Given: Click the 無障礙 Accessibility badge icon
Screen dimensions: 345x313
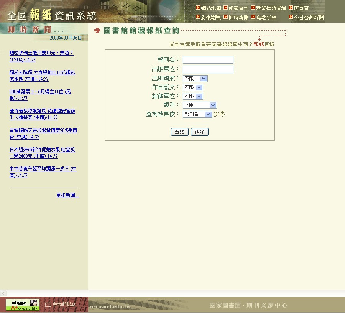Looking at the screenshot, I should 22,305.
